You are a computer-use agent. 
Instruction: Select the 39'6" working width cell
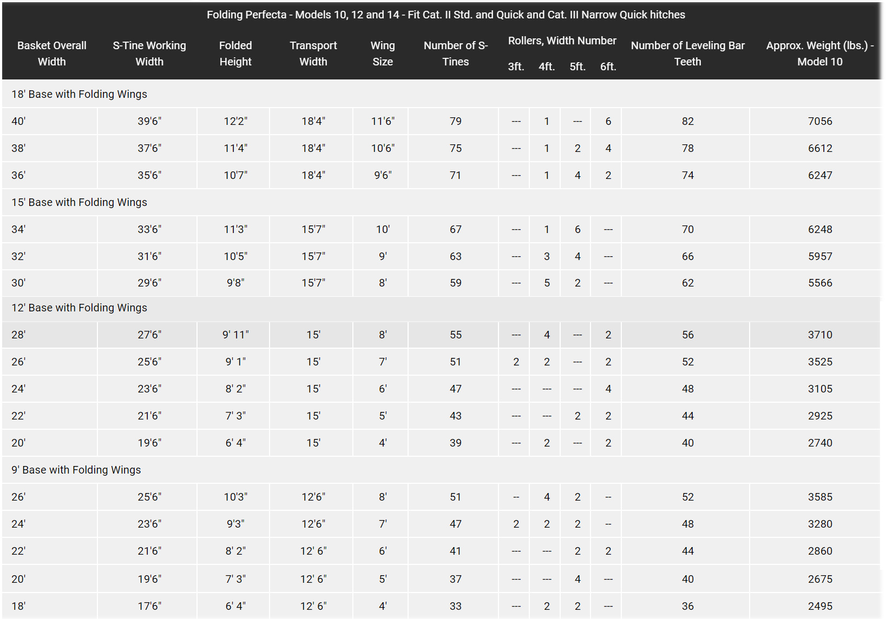(149, 121)
